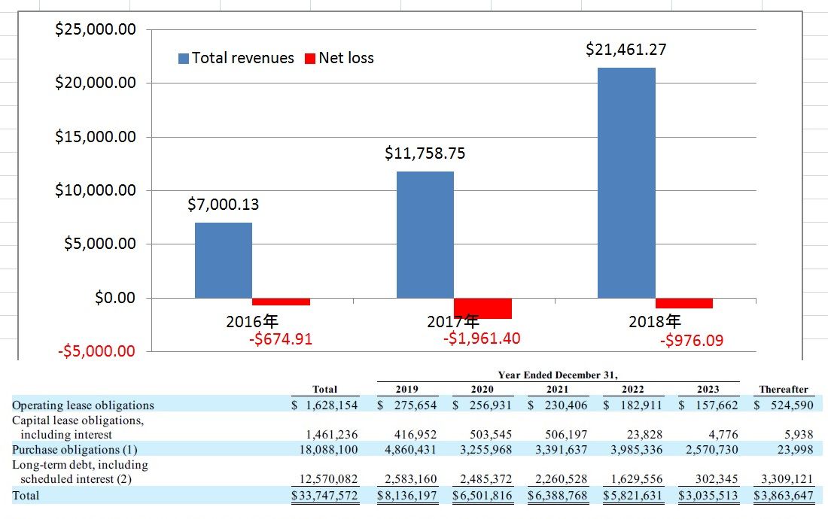Select the 2016 Total revenues blue bar
The image size is (828, 519).
(224, 260)
